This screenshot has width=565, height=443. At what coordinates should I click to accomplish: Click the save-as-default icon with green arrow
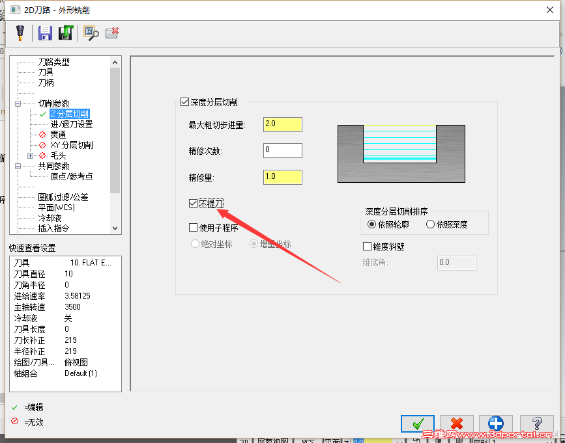click(x=65, y=33)
